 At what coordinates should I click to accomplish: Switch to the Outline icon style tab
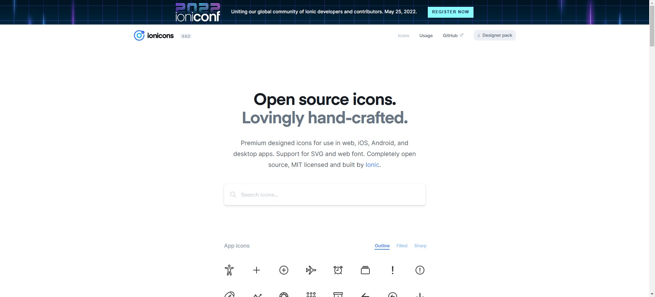(x=382, y=246)
